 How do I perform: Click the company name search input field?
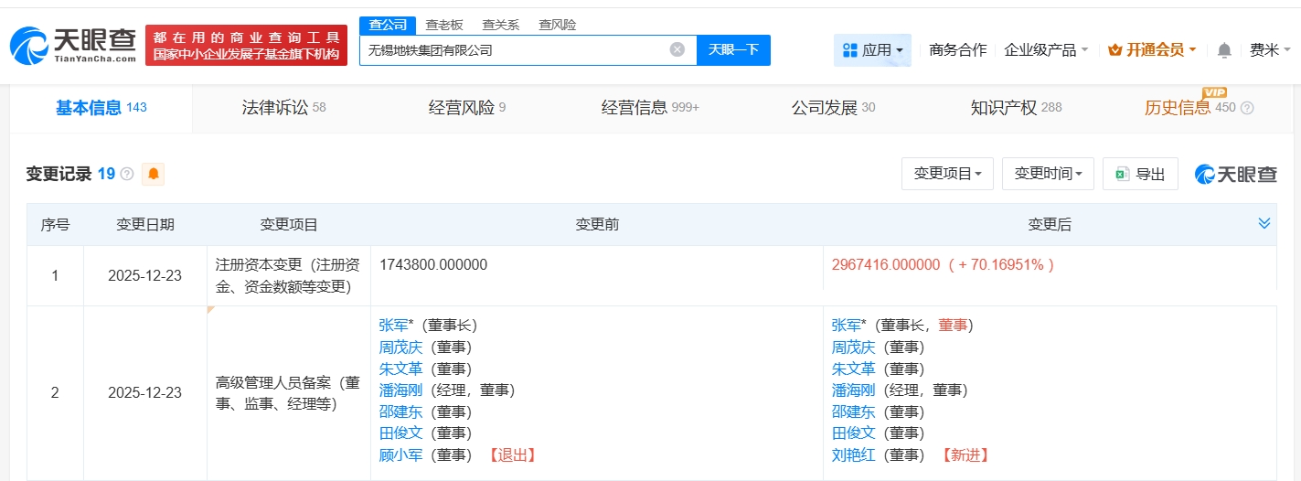pos(512,50)
